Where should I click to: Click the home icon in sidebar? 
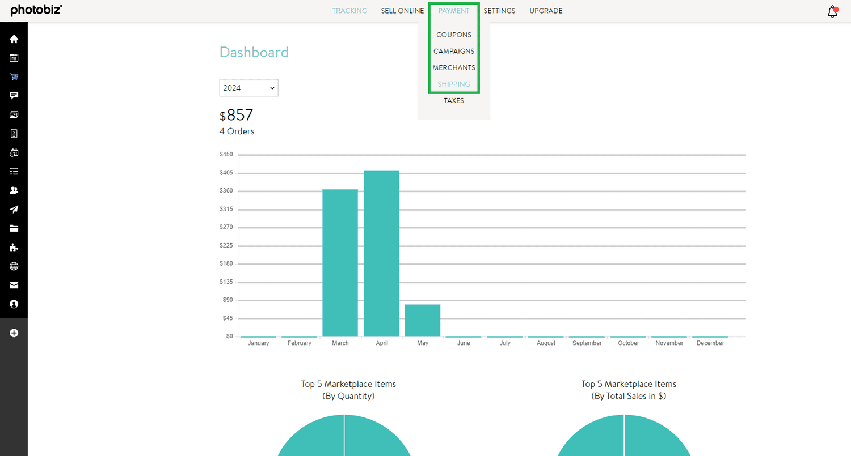coord(14,39)
